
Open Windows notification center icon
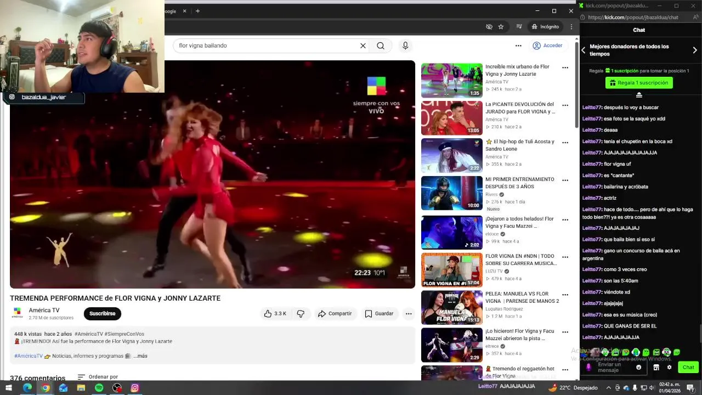click(690, 388)
